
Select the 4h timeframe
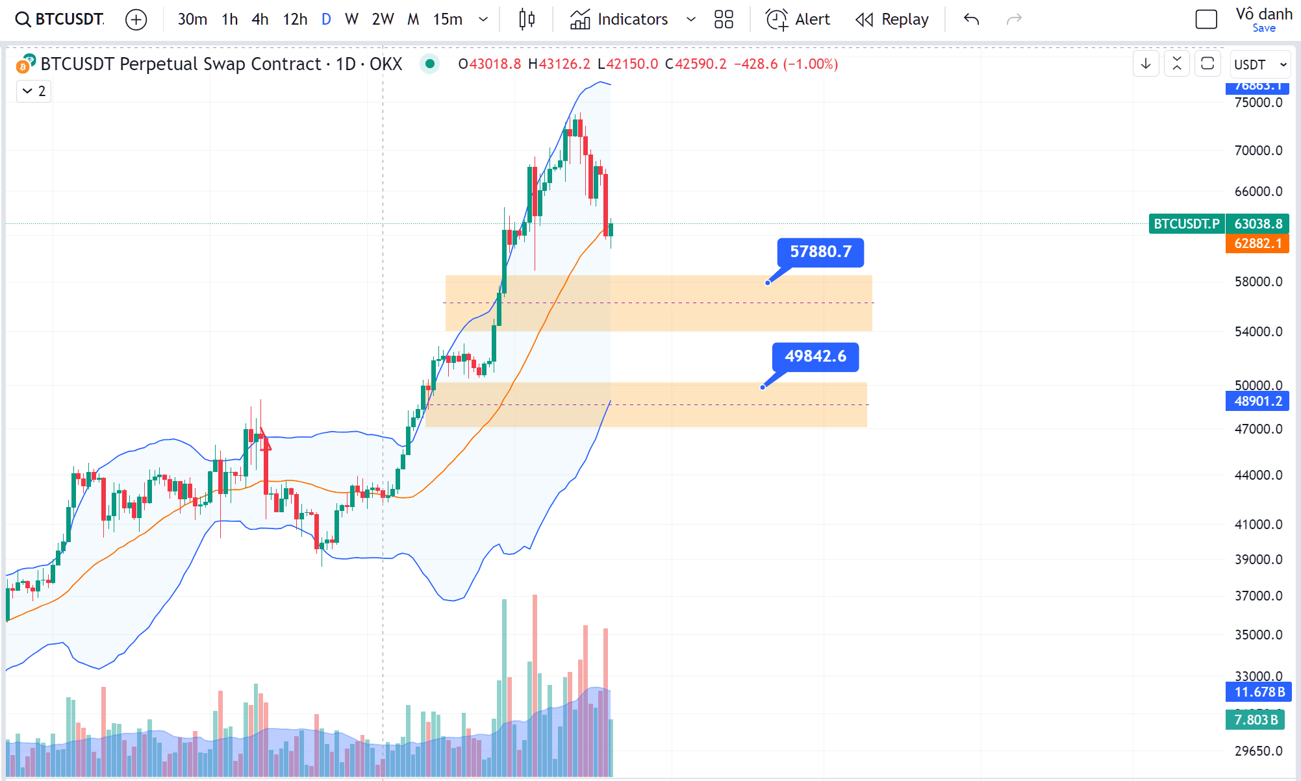click(x=259, y=19)
